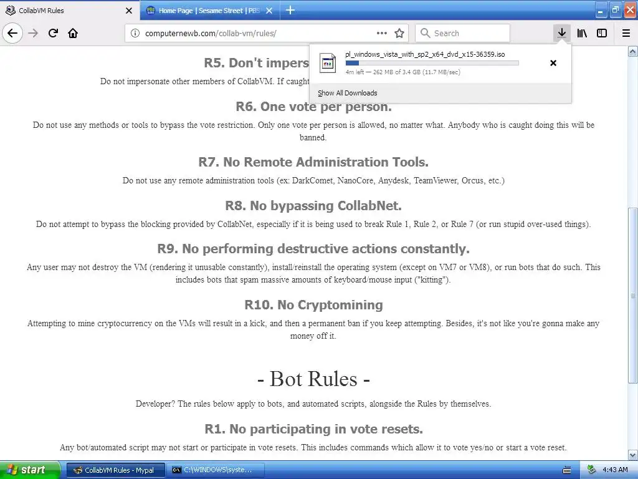Close the CollabVM Rules tab
Image resolution: width=638 pixels, height=479 pixels.
(128, 11)
